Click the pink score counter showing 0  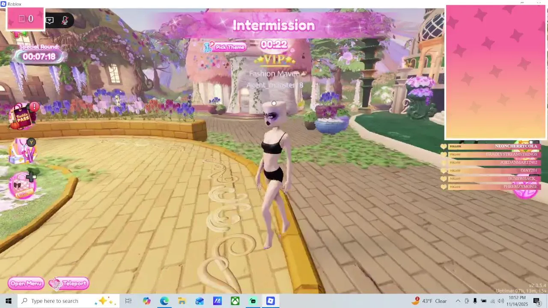(x=26, y=19)
